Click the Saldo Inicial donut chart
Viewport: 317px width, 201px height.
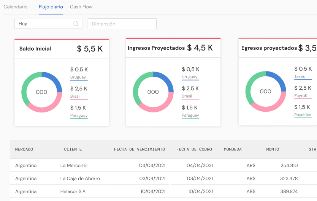[42, 92]
